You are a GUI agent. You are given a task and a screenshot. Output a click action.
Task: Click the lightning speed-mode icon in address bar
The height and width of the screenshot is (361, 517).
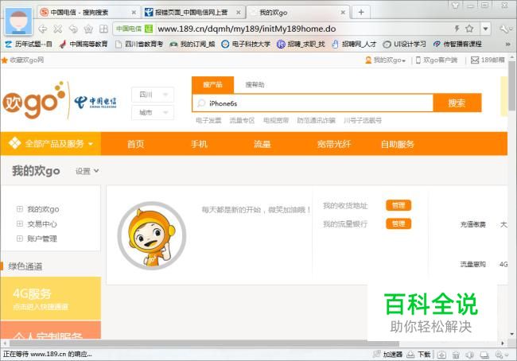tap(457, 29)
